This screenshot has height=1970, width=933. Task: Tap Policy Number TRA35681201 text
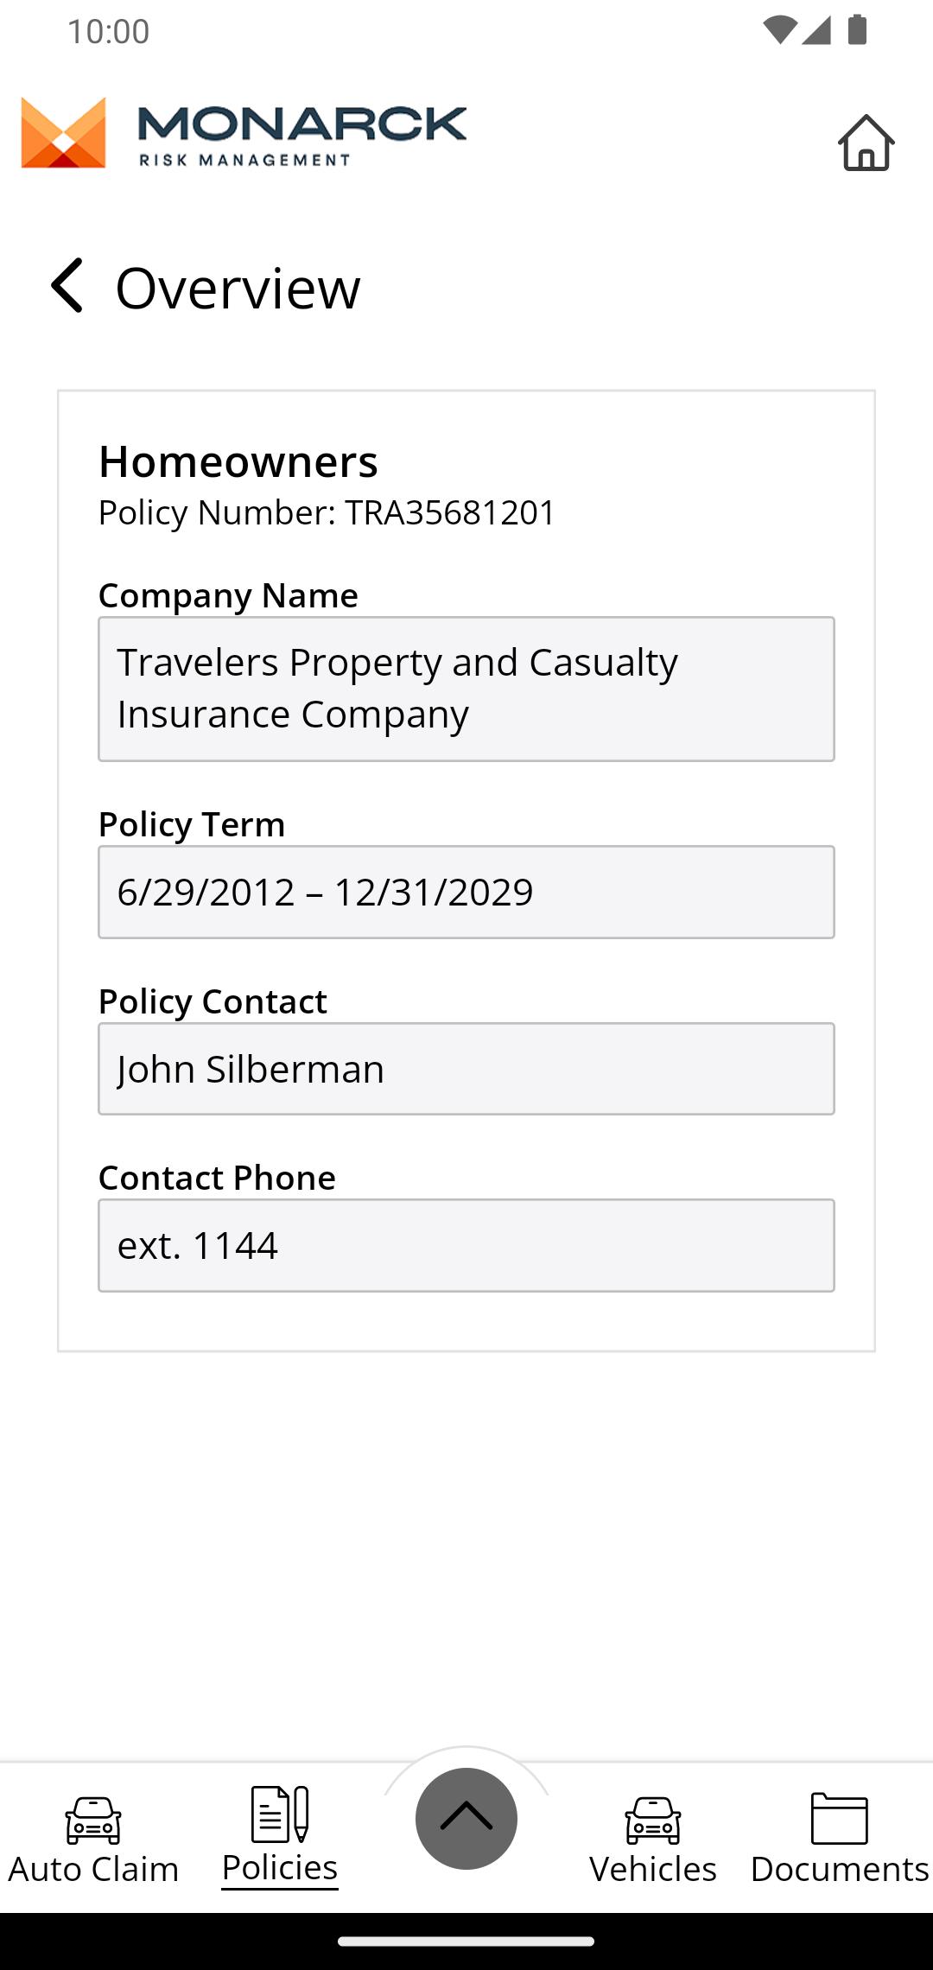click(327, 512)
